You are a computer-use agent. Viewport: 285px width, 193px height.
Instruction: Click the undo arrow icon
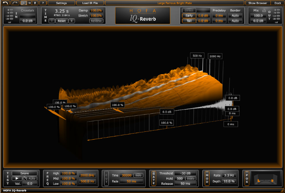(x=5, y=3)
